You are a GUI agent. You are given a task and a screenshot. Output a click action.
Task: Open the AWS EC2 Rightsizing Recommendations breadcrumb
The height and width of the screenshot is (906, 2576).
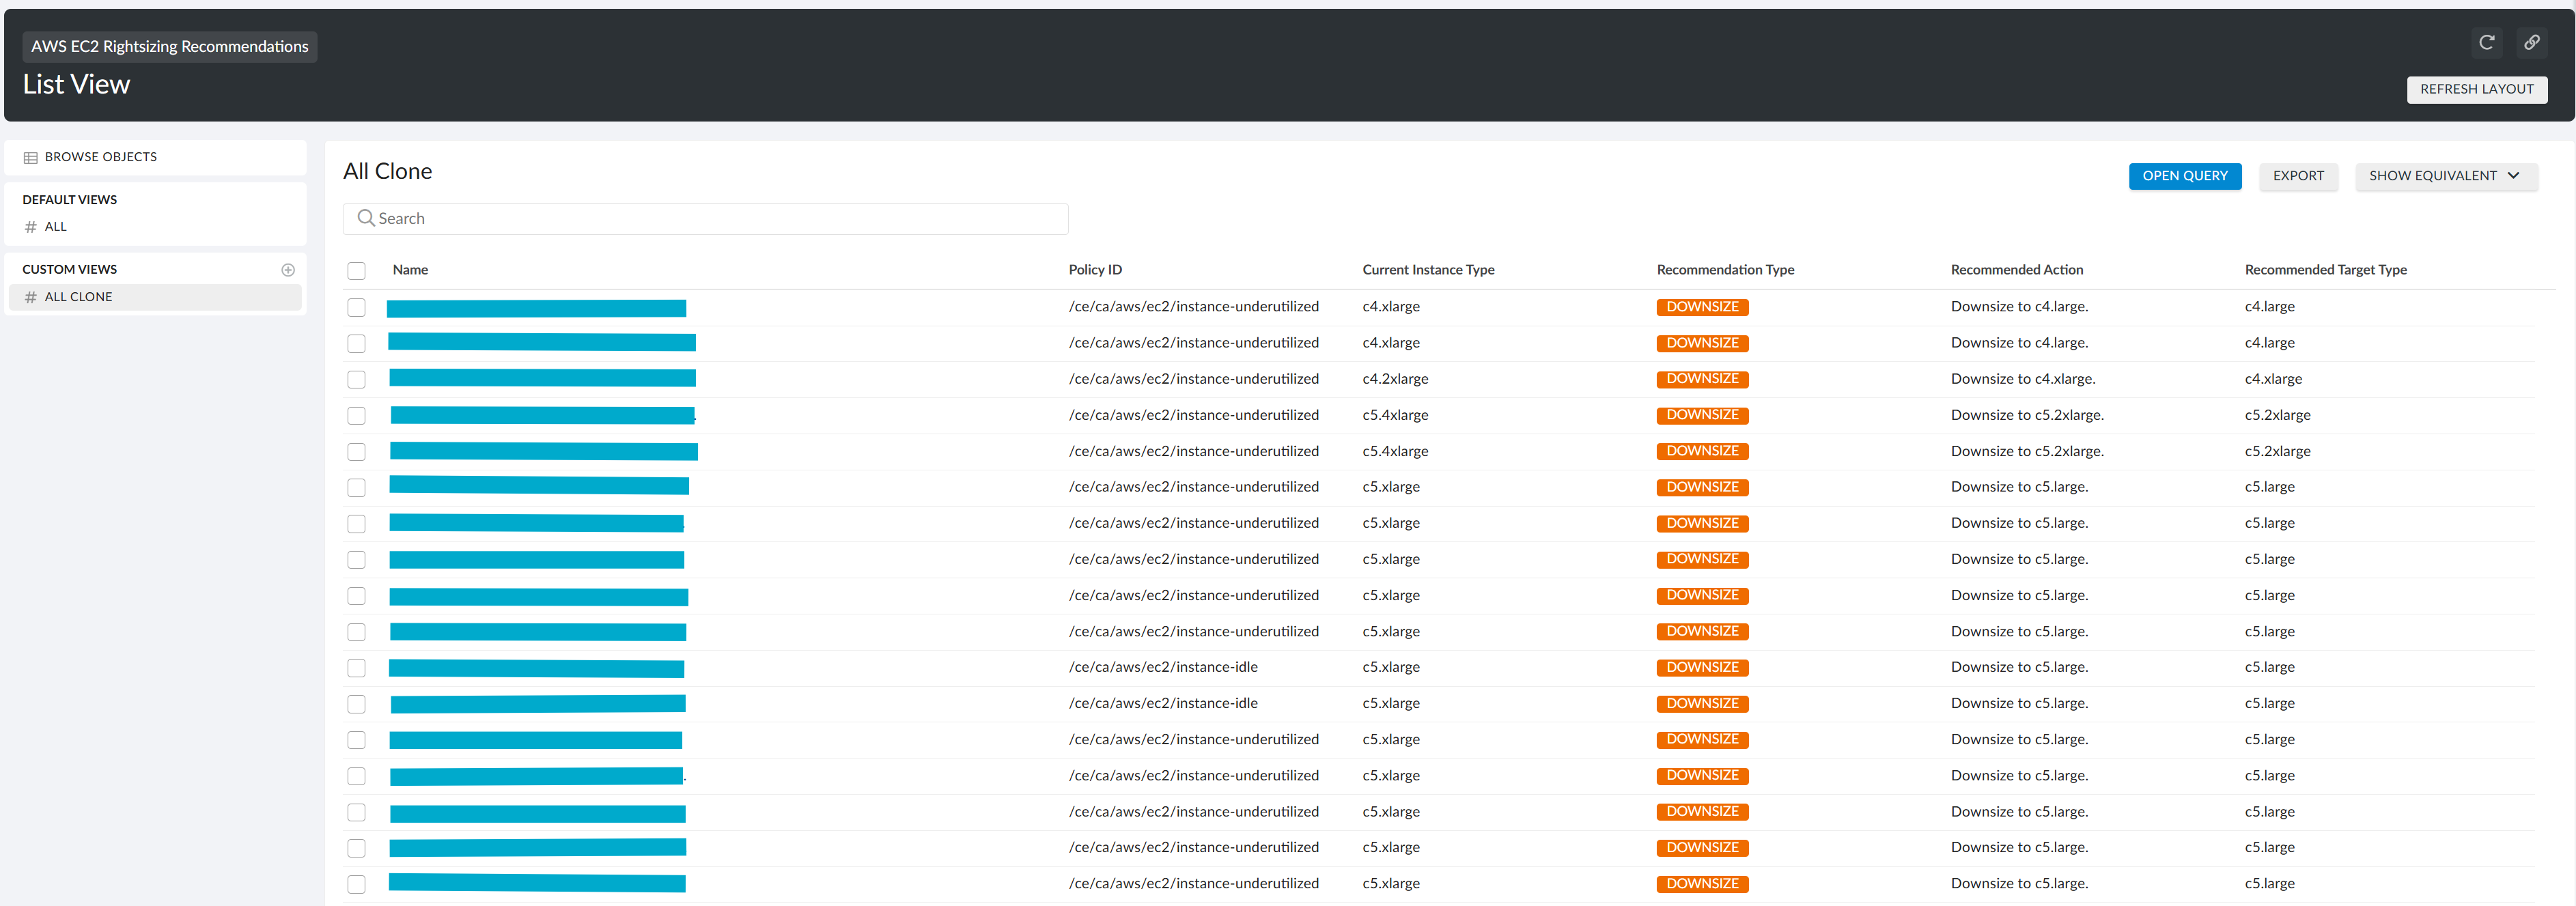point(170,47)
